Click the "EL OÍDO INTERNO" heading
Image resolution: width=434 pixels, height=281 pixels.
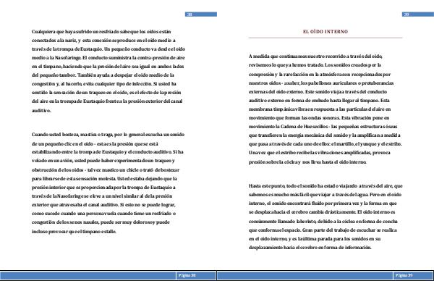click(x=325, y=32)
